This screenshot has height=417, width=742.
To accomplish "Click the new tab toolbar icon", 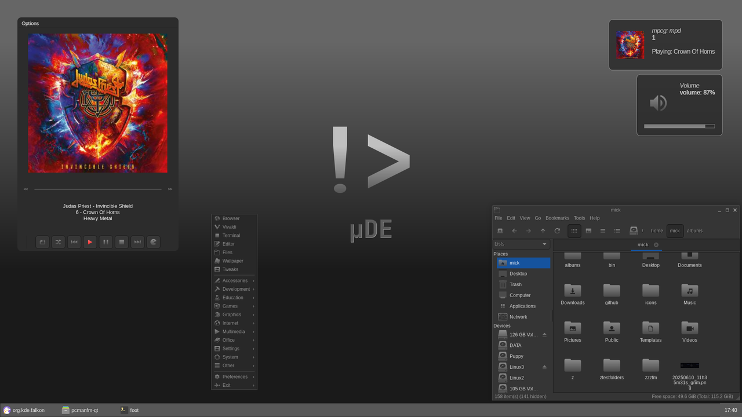I will pos(500,231).
